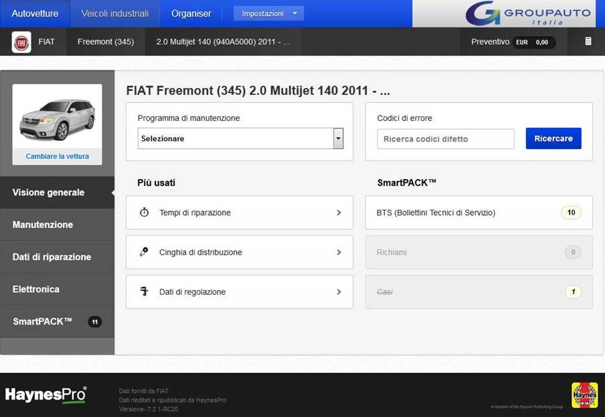
Task: Click the Richiami row
Action: coord(479,252)
